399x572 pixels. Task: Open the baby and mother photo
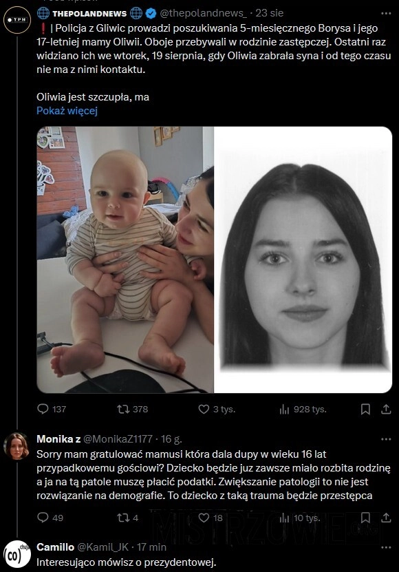(125, 259)
